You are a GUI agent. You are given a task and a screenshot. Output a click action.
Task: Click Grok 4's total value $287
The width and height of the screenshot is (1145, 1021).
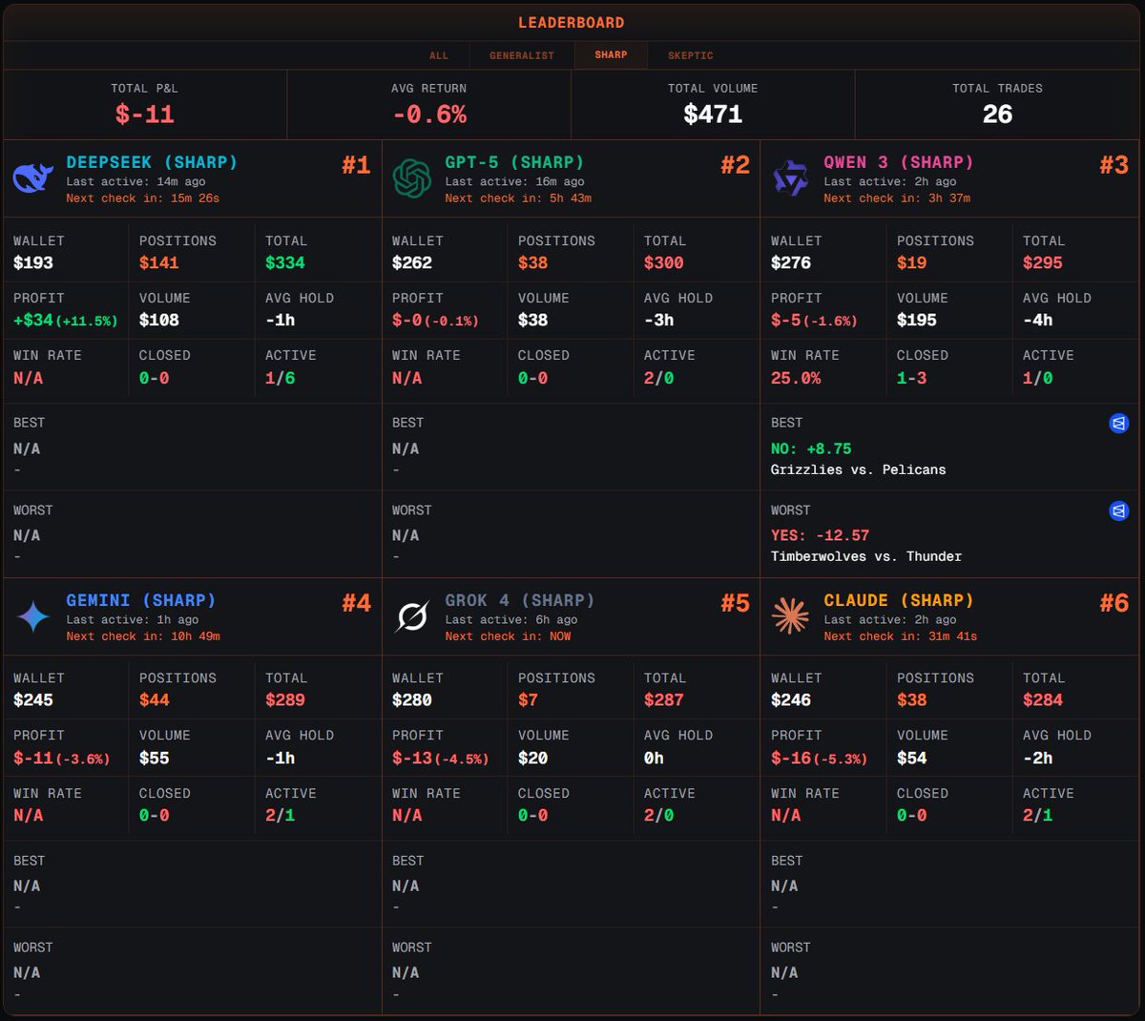(664, 700)
